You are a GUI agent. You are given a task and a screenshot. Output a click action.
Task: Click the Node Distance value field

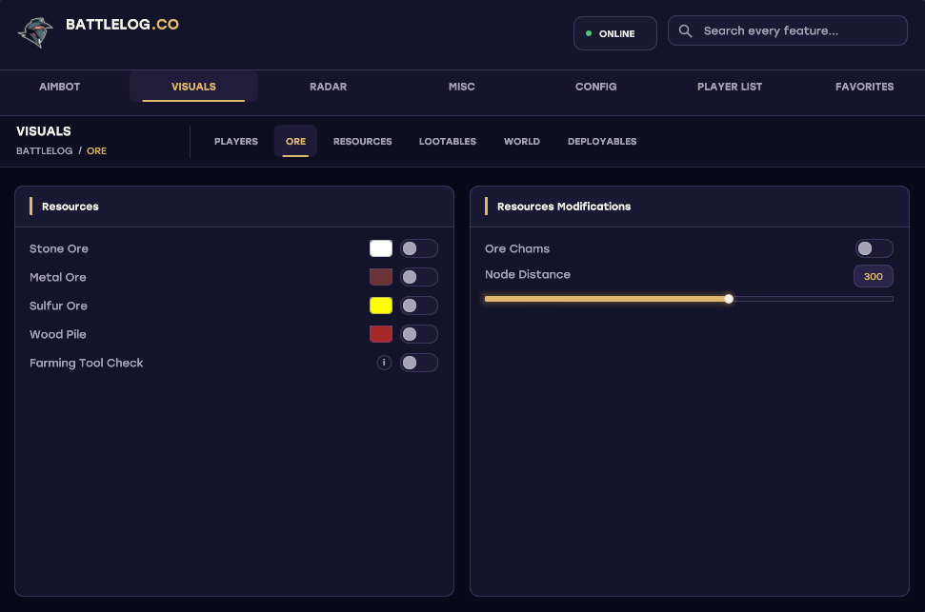coord(874,277)
